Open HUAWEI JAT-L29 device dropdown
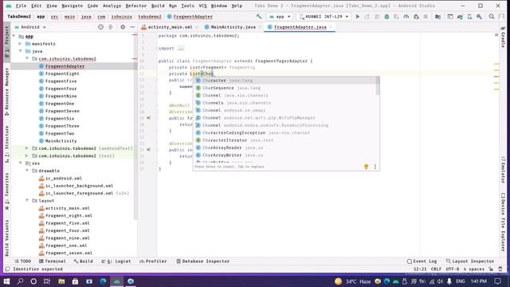 [324, 16]
